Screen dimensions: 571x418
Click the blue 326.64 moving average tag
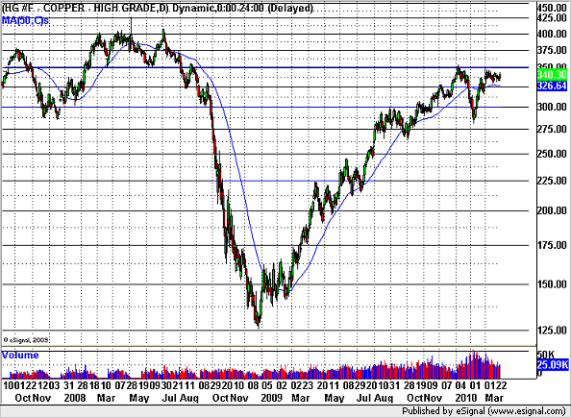[x=552, y=86]
